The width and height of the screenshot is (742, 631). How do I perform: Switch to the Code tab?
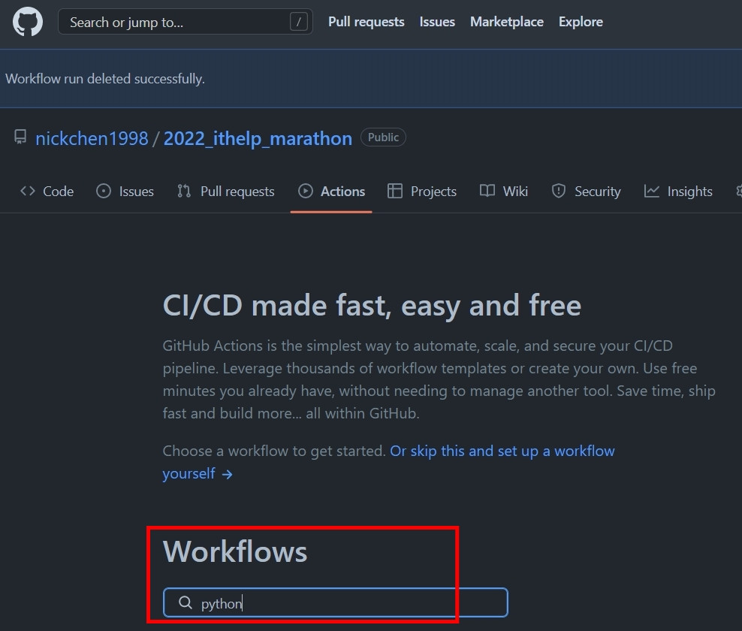[47, 192]
